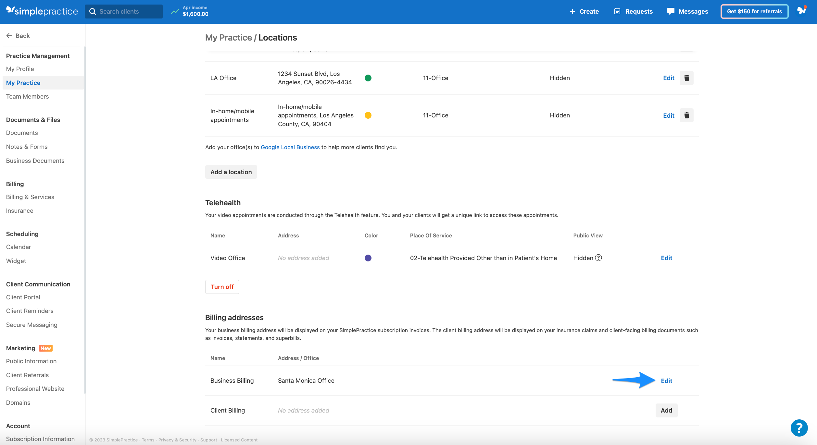Screen dimensions: 817x445
Task: Add a Client Billing address
Action: click(666, 410)
